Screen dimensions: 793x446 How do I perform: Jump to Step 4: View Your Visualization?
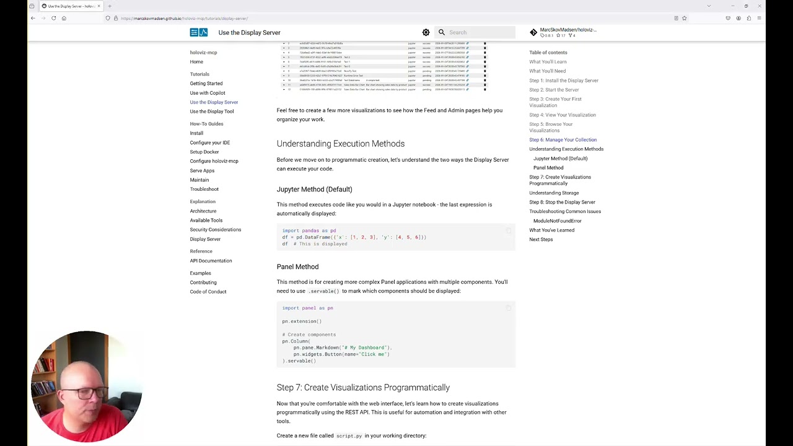pos(563,115)
